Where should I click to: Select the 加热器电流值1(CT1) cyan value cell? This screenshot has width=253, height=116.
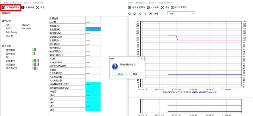93,84
